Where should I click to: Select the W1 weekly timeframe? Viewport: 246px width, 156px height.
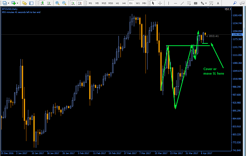(x=138, y=3)
